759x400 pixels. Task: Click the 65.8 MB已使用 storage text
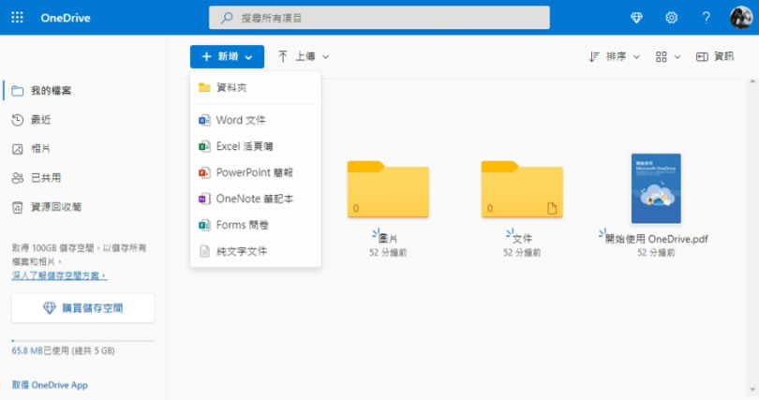(64, 350)
